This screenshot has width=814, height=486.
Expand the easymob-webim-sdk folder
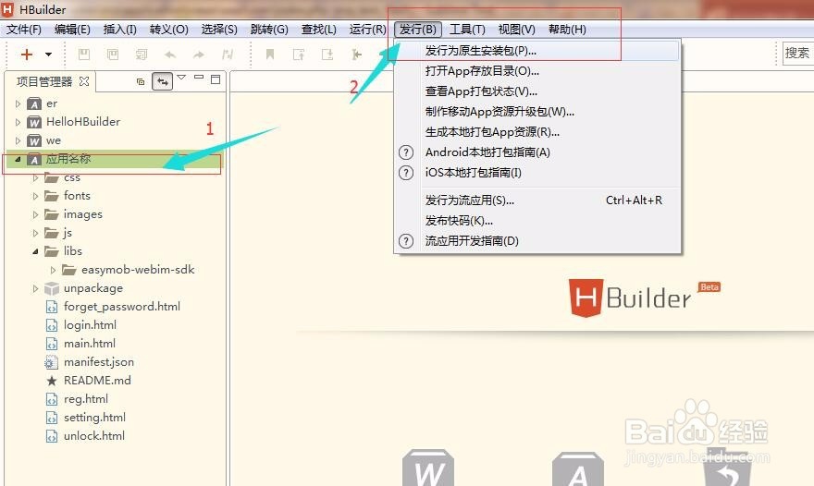pyautogui.click(x=53, y=270)
